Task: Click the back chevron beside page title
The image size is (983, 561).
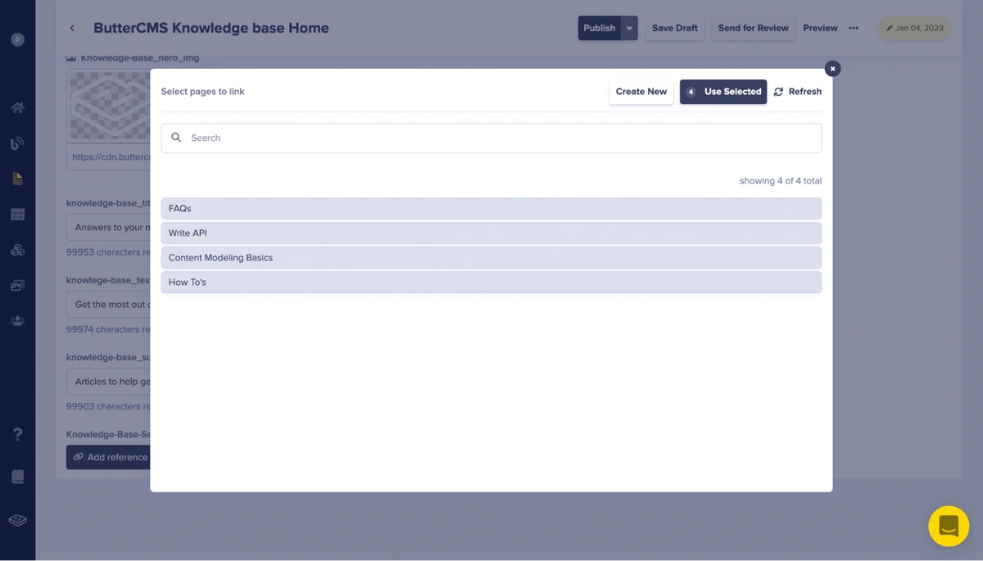Action: pyautogui.click(x=72, y=28)
